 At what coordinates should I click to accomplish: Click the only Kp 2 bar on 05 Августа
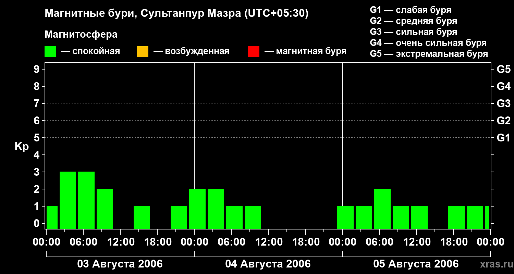(x=382, y=209)
